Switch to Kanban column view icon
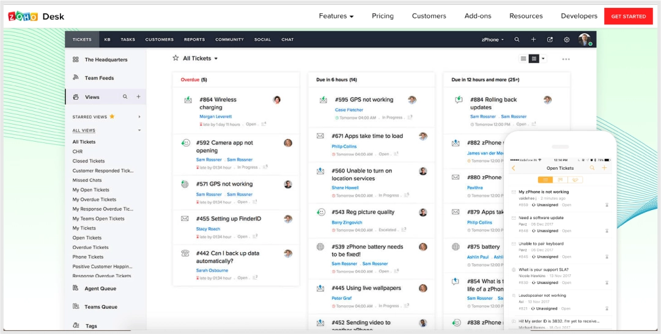661x334 pixels. [x=534, y=59]
